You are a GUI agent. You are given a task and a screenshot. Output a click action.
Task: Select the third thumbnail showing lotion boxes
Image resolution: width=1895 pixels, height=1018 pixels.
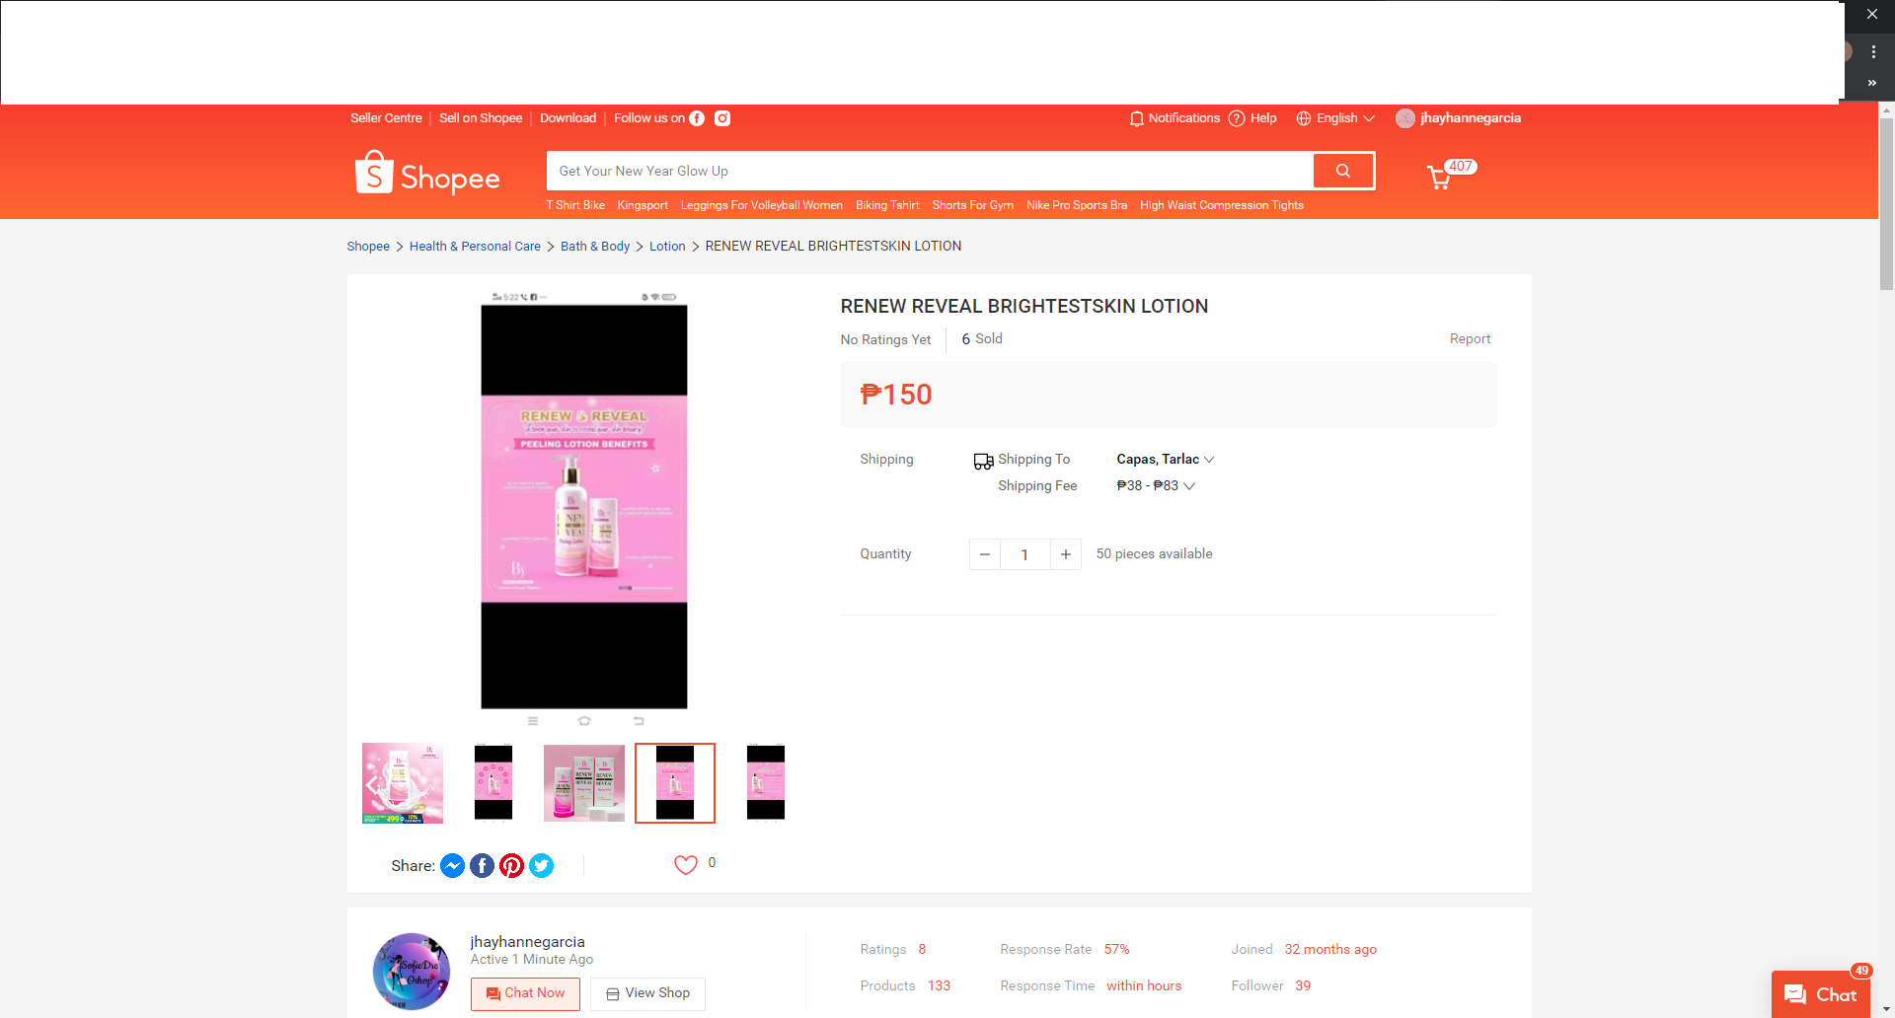(584, 783)
